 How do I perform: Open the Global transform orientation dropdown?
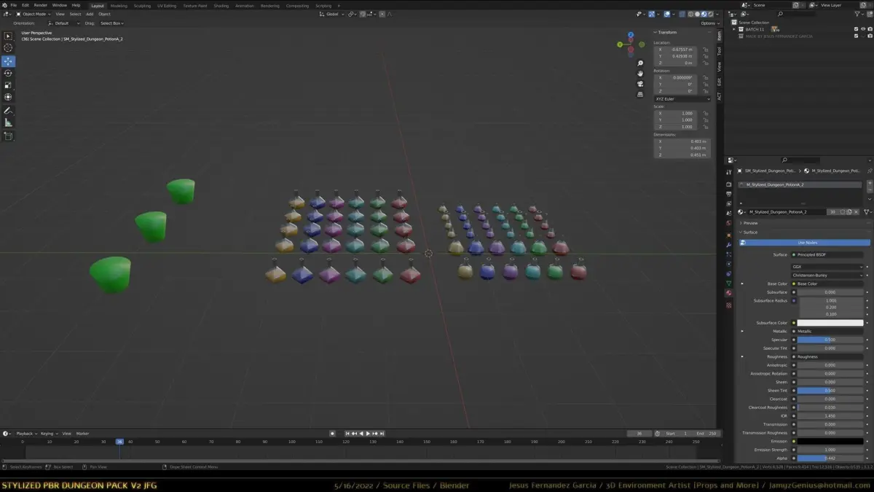[332, 14]
